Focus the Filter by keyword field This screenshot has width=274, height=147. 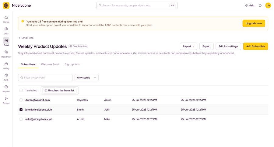(x=45, y=77)
